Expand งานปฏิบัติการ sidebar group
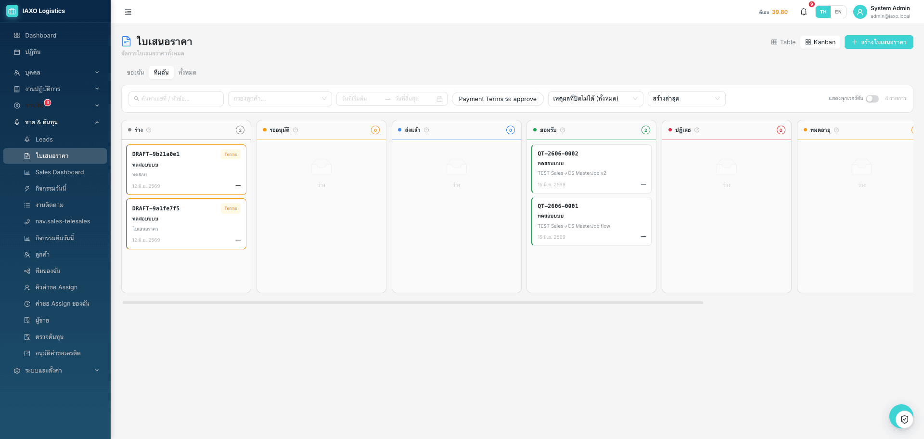 point(55,89)
